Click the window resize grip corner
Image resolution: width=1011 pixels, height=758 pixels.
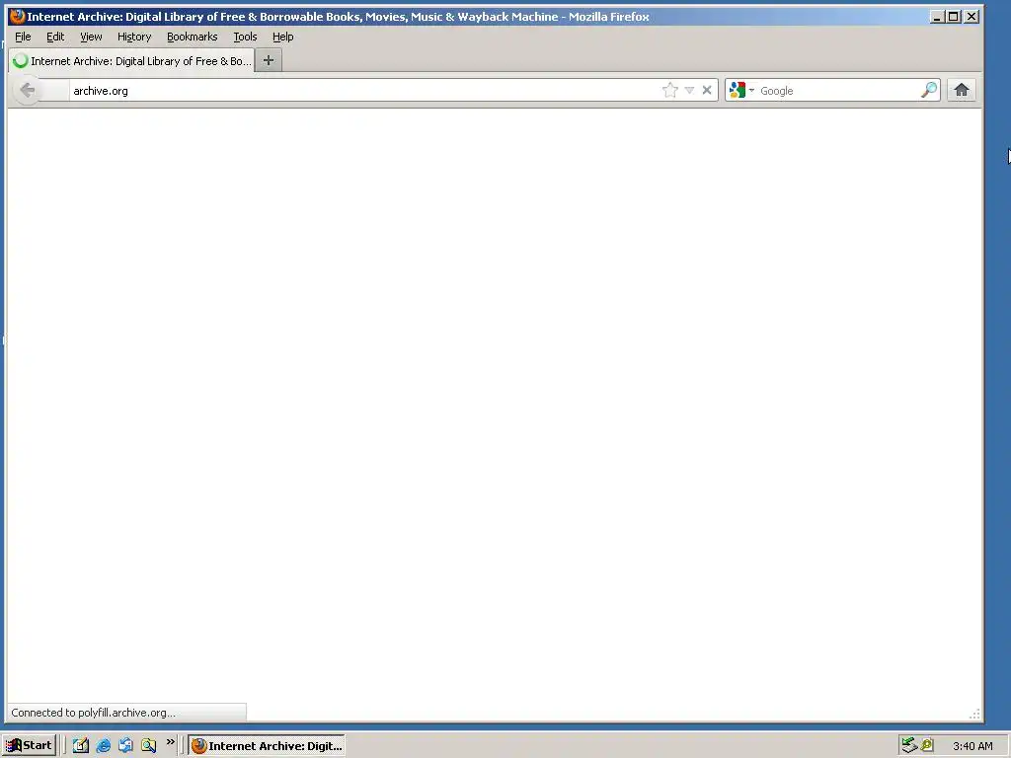(974, 714)
